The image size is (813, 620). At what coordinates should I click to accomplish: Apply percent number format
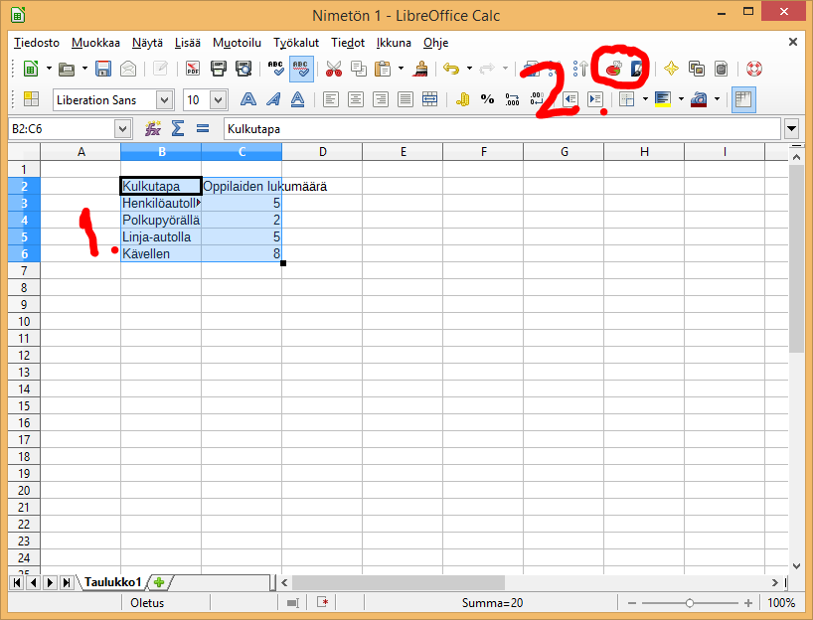pos(487,99)
